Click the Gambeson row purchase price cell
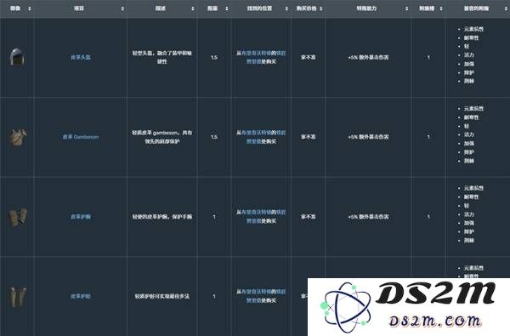Screen dimensions: 510x336 [308, 137]
